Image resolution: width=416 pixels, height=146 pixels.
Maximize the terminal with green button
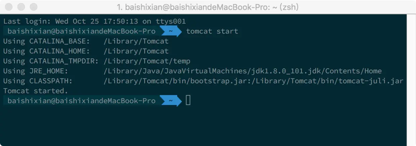coord(34,7)
